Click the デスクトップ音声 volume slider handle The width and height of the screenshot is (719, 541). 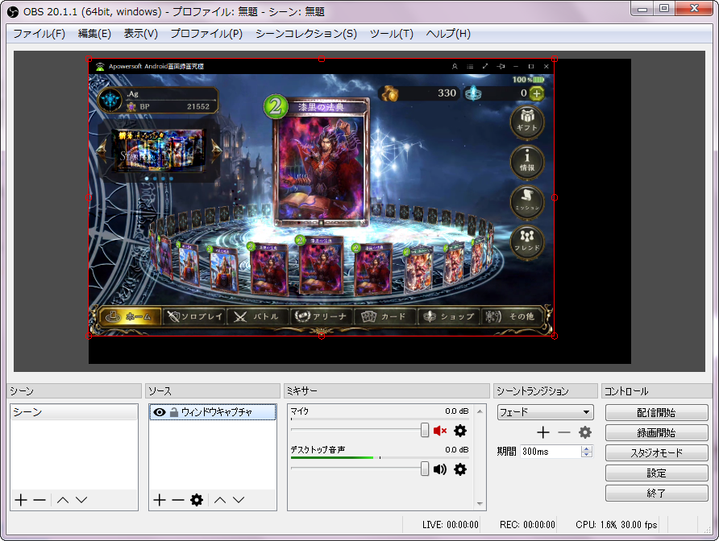point(425,469)
